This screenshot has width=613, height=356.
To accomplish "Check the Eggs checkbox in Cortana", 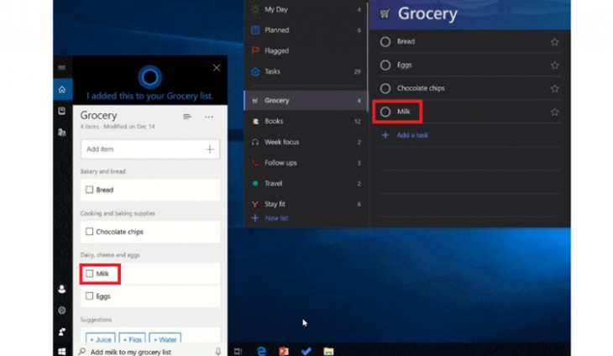I will click(89, 296).
